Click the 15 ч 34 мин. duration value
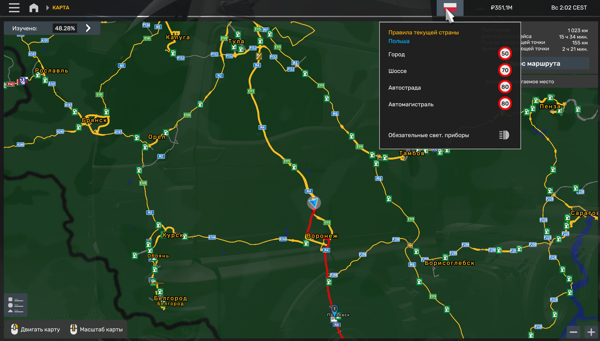600x341 pixels. coord(573,37)
